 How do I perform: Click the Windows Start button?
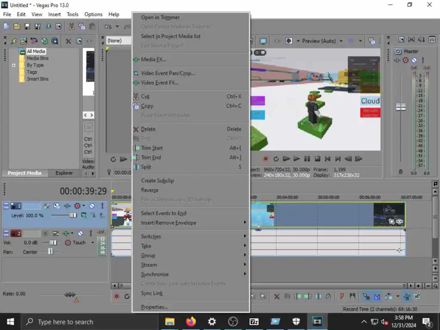tap(10, 321)
